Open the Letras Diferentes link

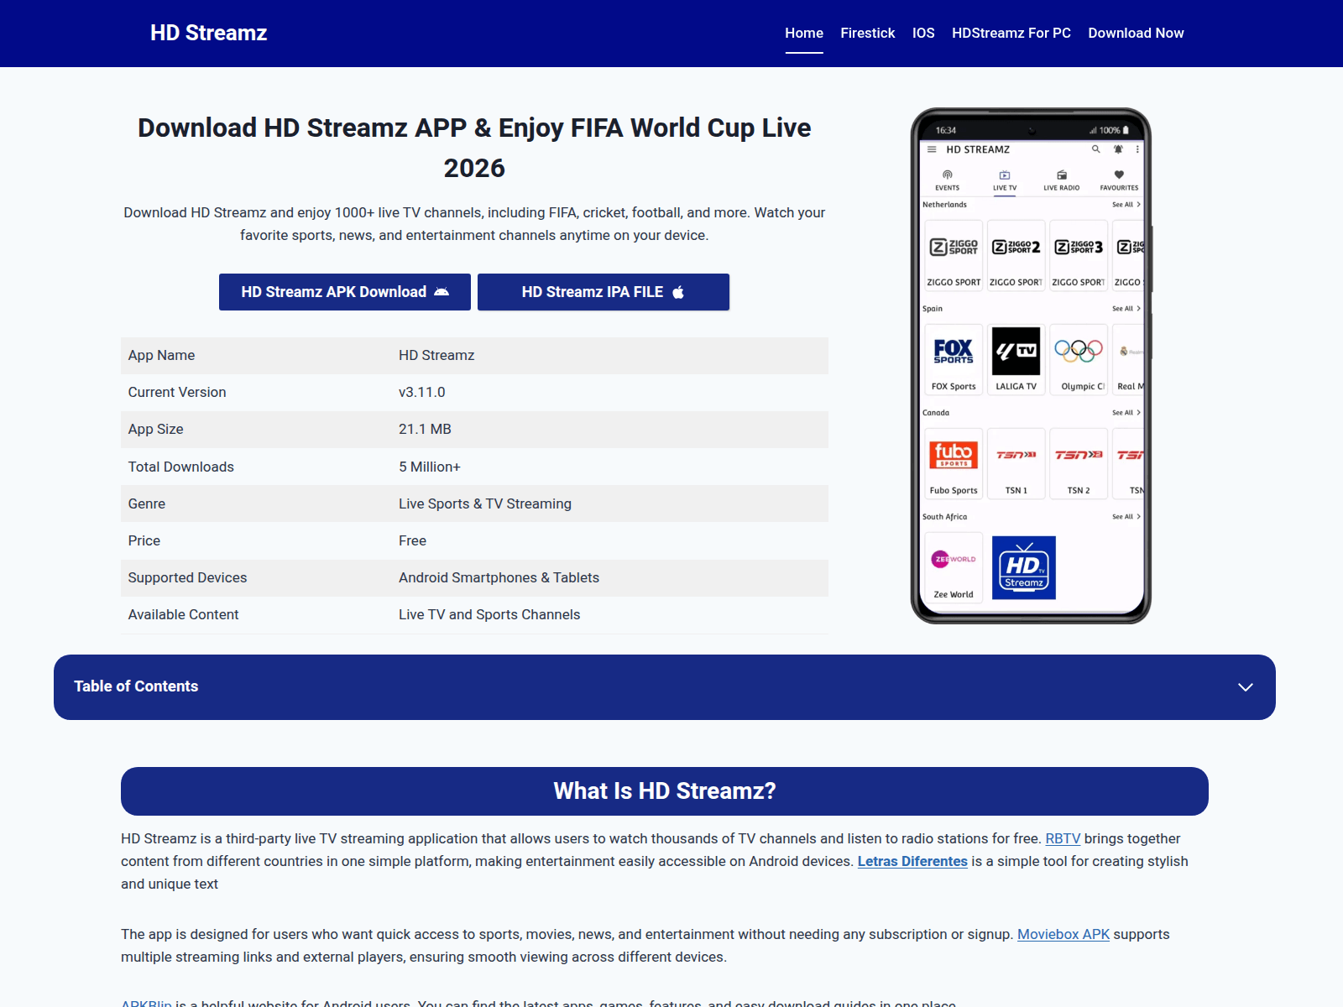click(x=912, y=861)
